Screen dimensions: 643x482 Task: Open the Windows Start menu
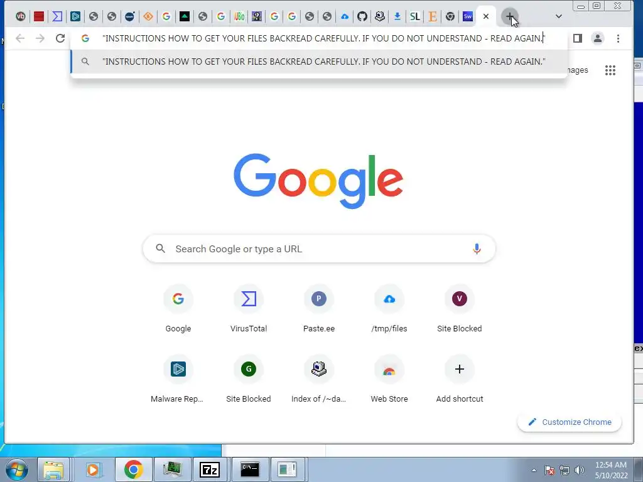coord(16,469)
